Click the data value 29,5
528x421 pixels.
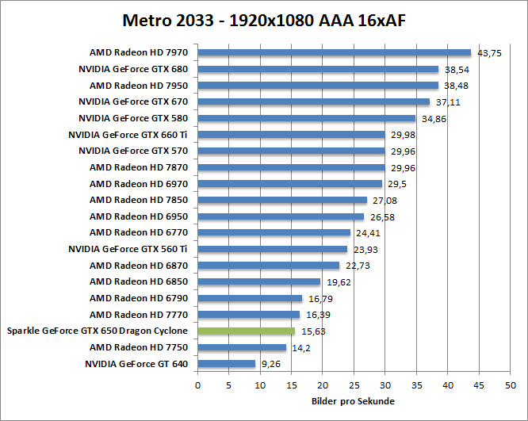click(x=397, y=184)
